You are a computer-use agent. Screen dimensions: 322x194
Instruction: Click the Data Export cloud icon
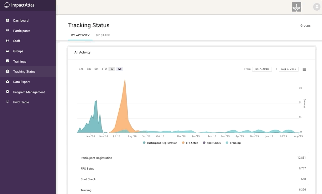tap(8, 81)
